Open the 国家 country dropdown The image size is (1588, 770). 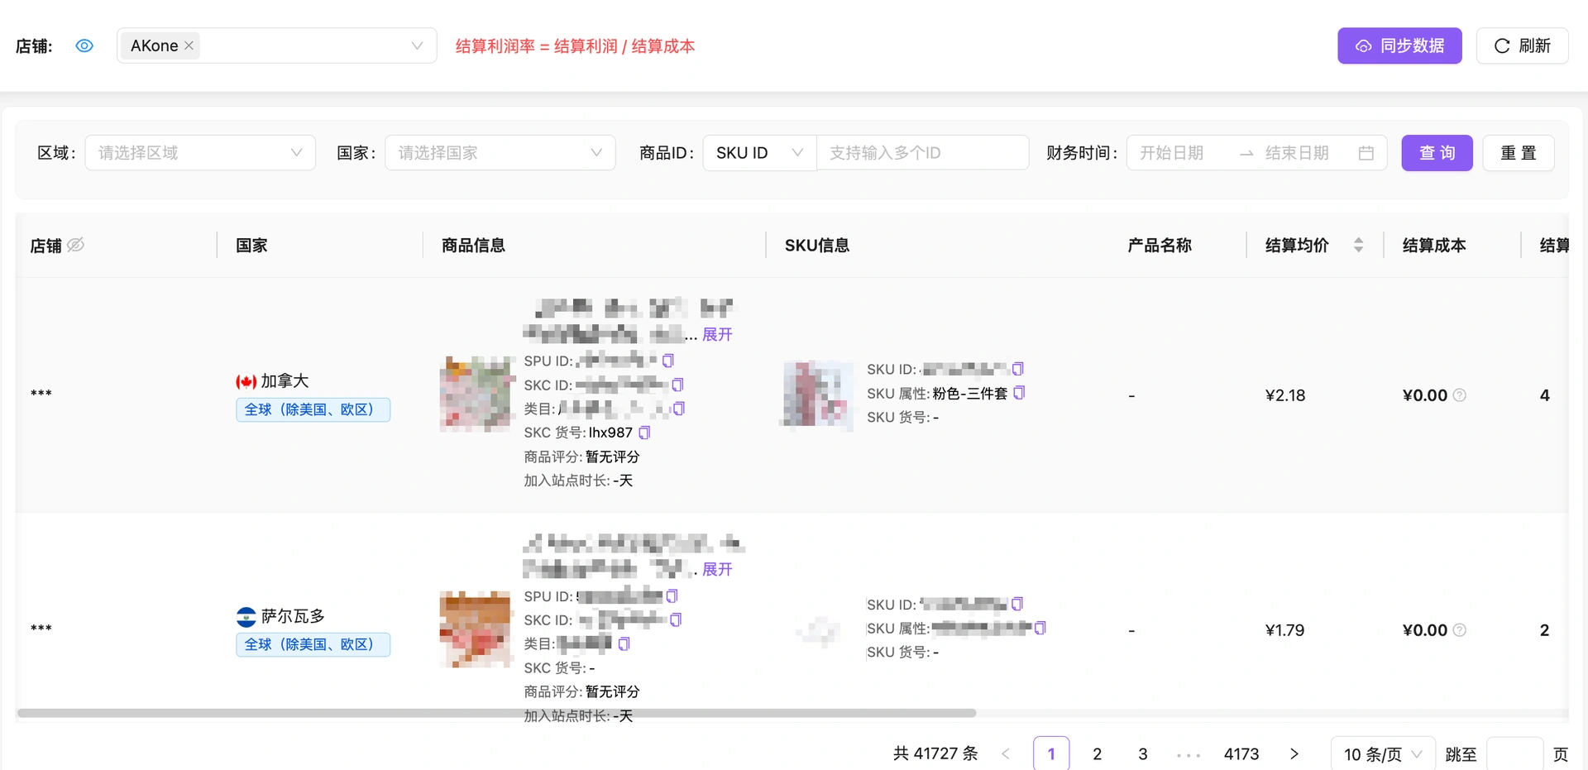[x=500, y=153]
